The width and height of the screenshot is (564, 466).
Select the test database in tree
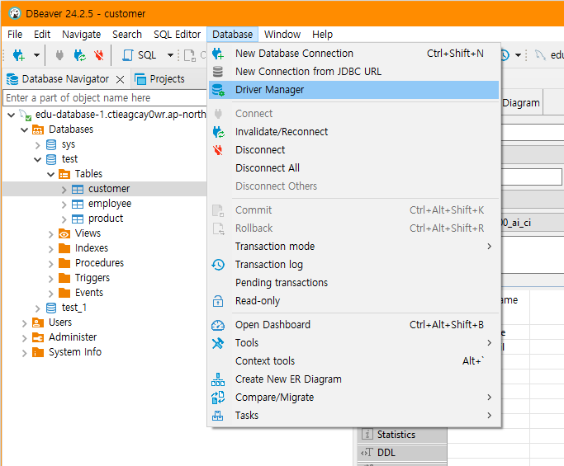(70, 159)
